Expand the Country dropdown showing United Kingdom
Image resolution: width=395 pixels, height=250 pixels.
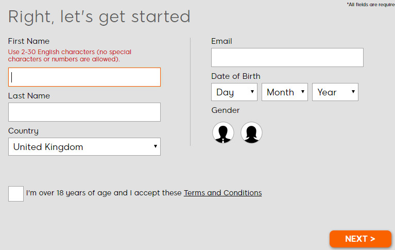point(84,146)
